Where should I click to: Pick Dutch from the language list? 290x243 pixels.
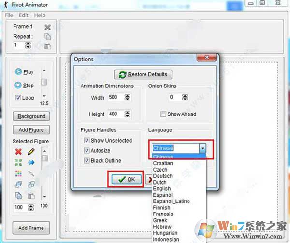coord(179,182)
